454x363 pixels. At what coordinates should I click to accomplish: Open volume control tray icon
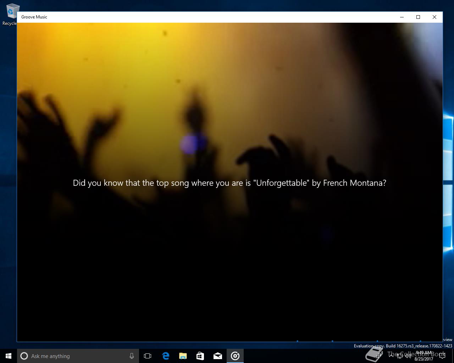click(x=408, y=356)
